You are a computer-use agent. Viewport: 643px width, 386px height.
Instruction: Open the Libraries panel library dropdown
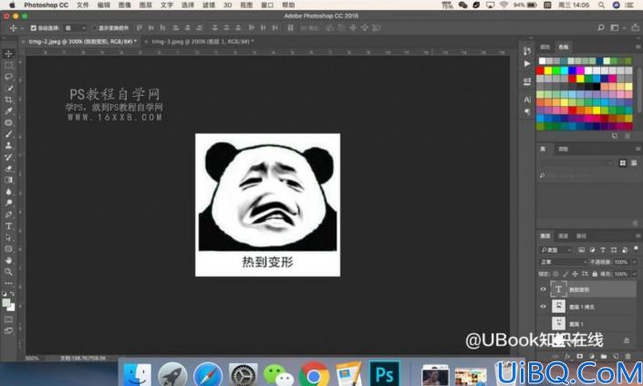pos(576,162)
